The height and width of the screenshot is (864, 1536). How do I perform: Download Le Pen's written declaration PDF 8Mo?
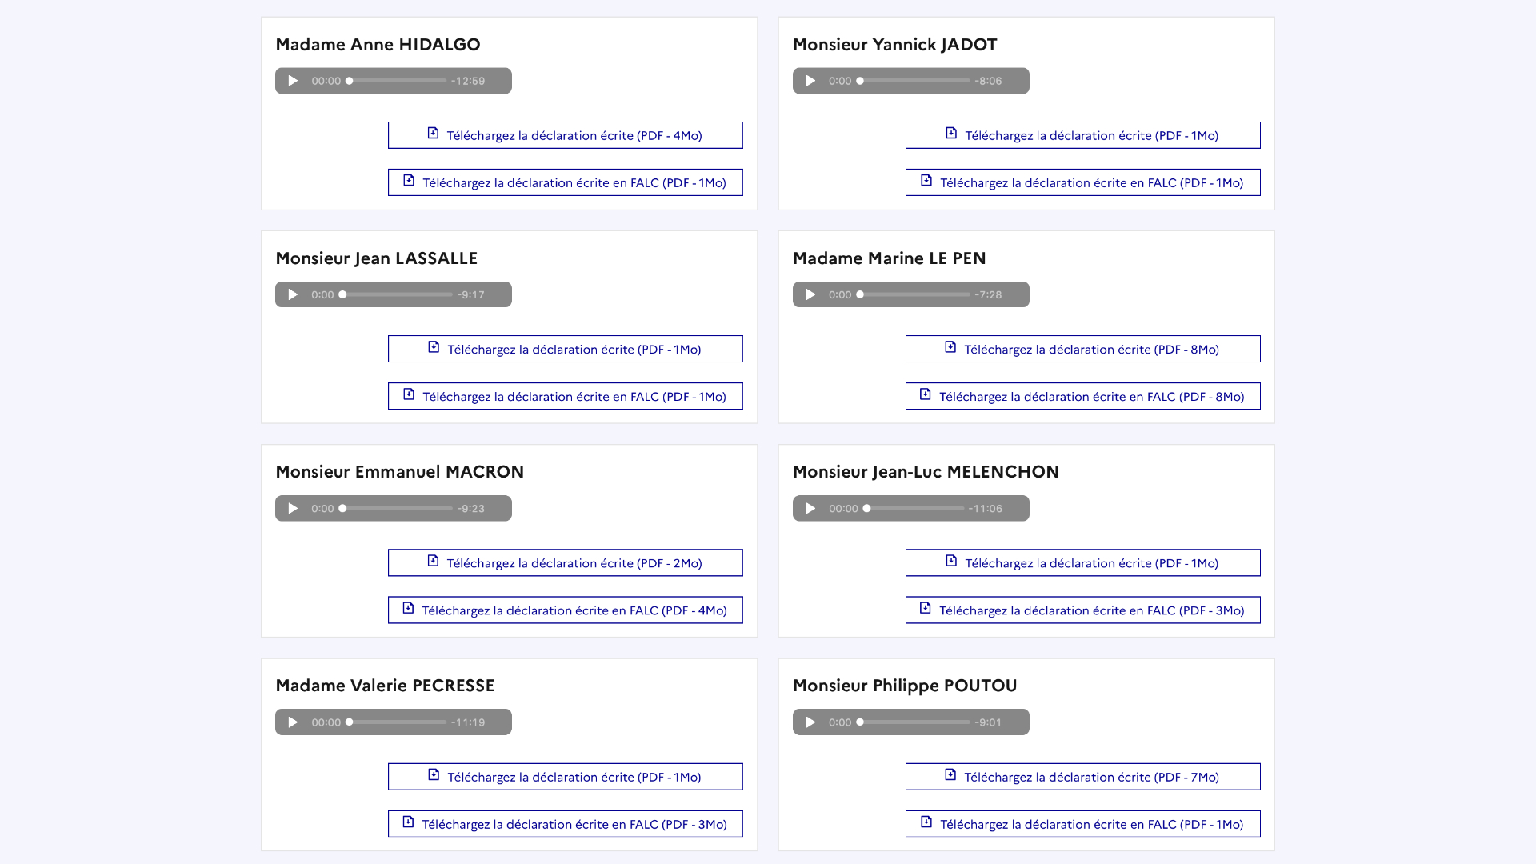pos(1083,349)
